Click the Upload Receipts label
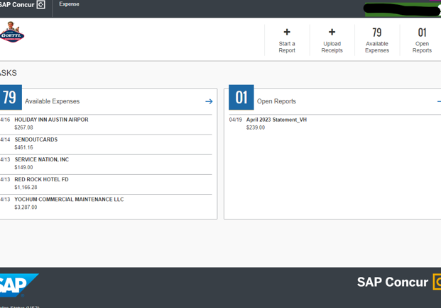Image resolution: width=441 pixels, height=308 pixels. pos(332,47)
